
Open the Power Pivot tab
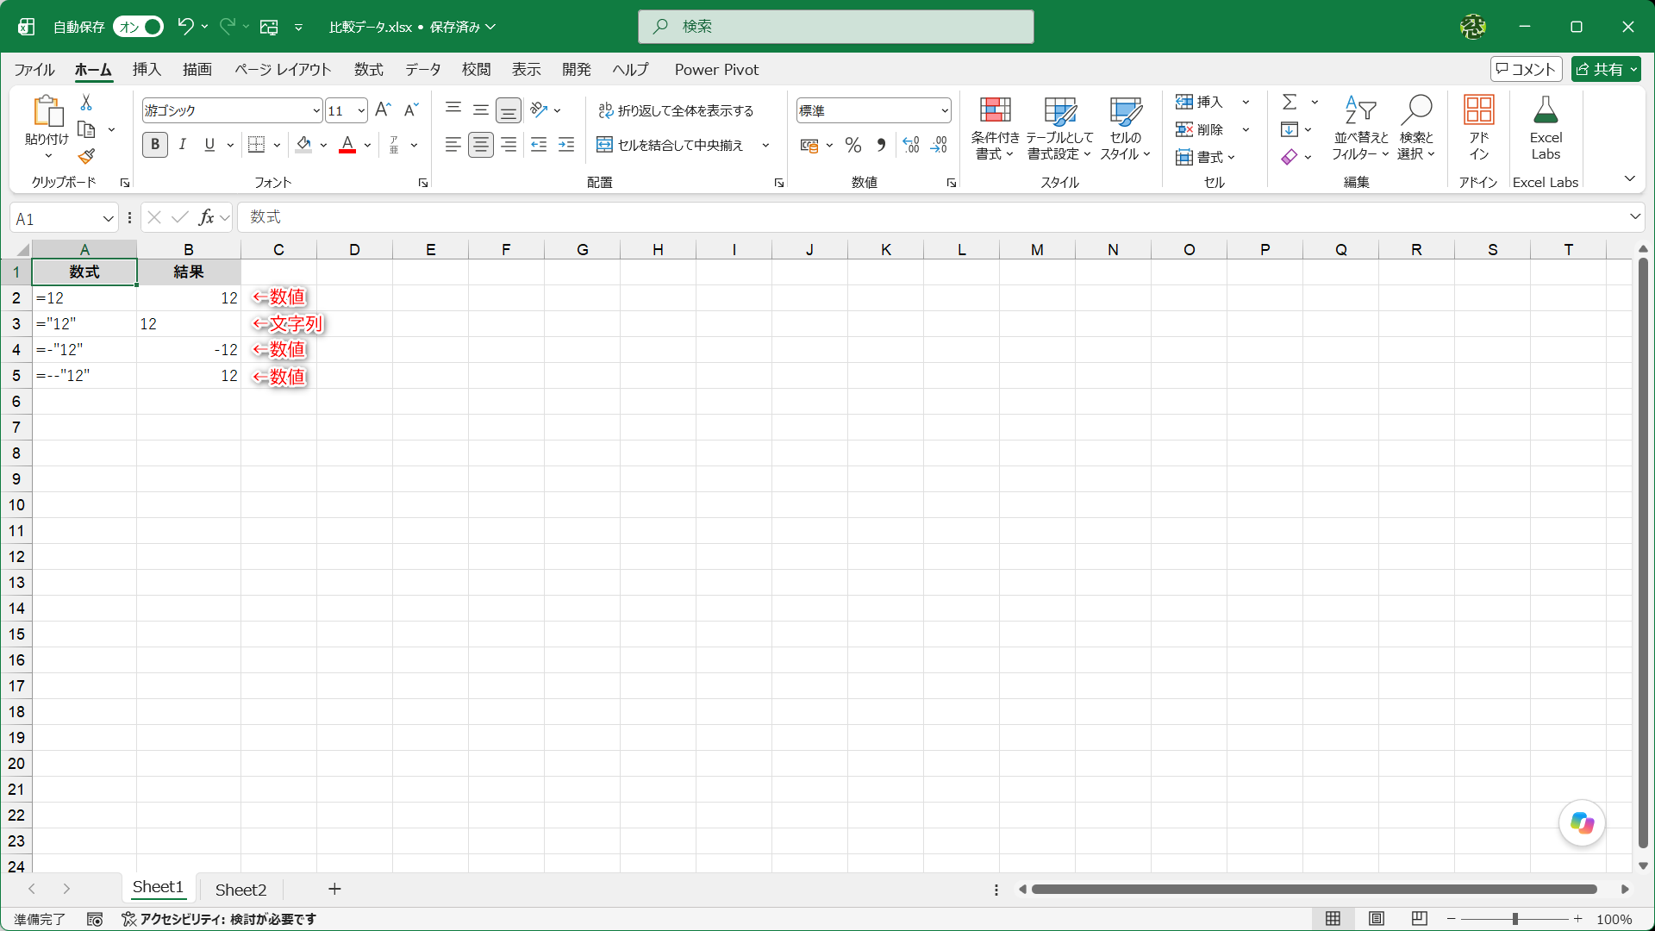[716, 70]
